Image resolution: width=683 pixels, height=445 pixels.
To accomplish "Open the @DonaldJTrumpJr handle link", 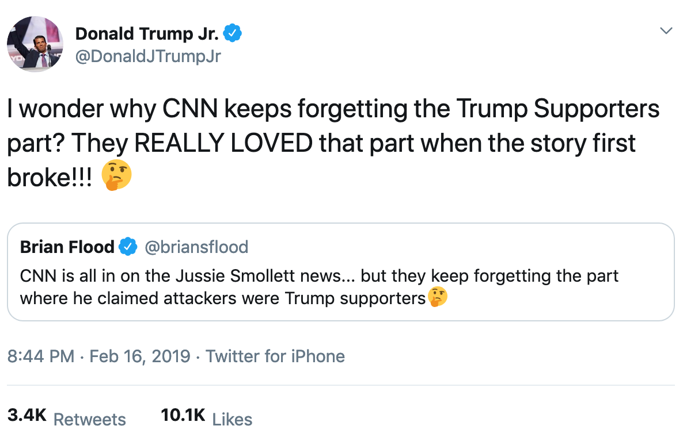I will [x=148, y=56].
